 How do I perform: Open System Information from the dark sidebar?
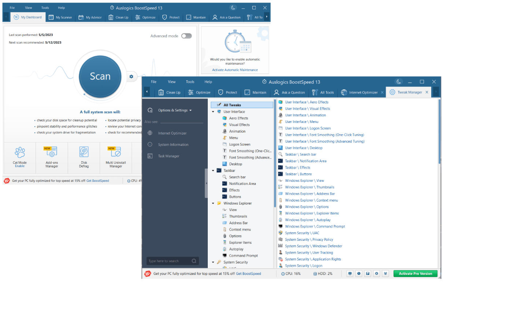173,144
